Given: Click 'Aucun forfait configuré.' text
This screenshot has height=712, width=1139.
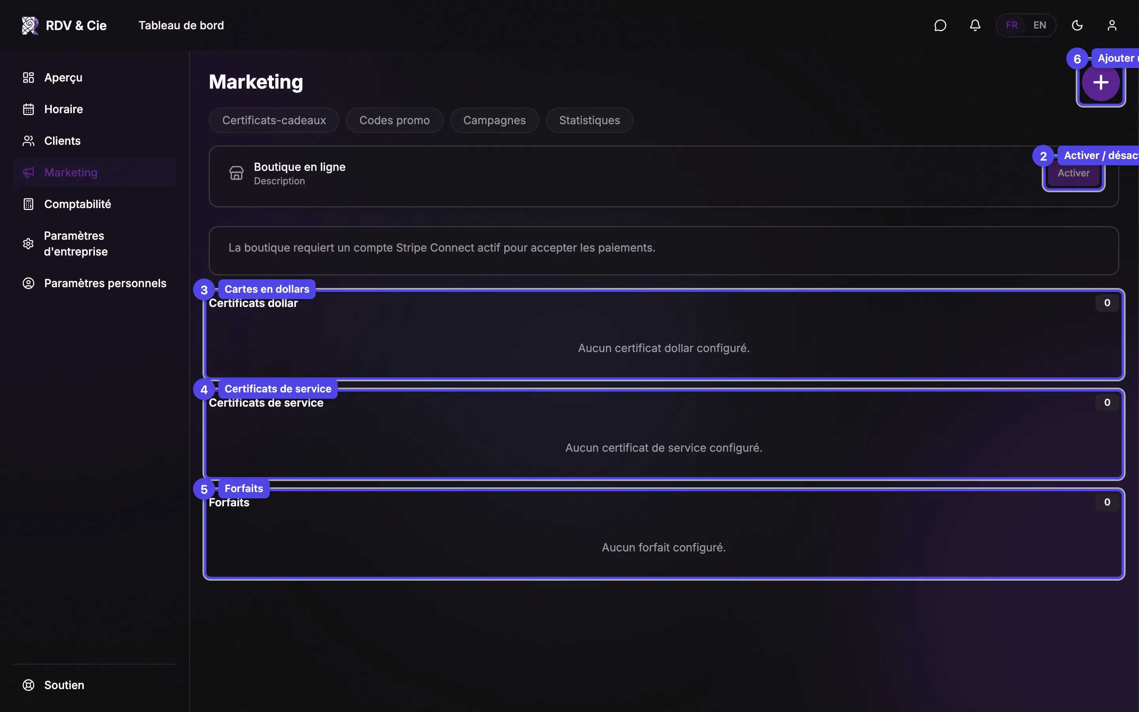Looking at the screenshot, I should (664, 548).
